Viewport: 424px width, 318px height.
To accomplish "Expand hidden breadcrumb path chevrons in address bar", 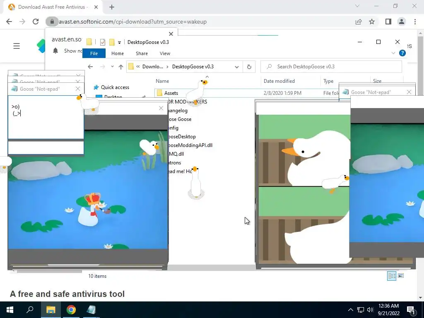I will click(x=138, y=67).
